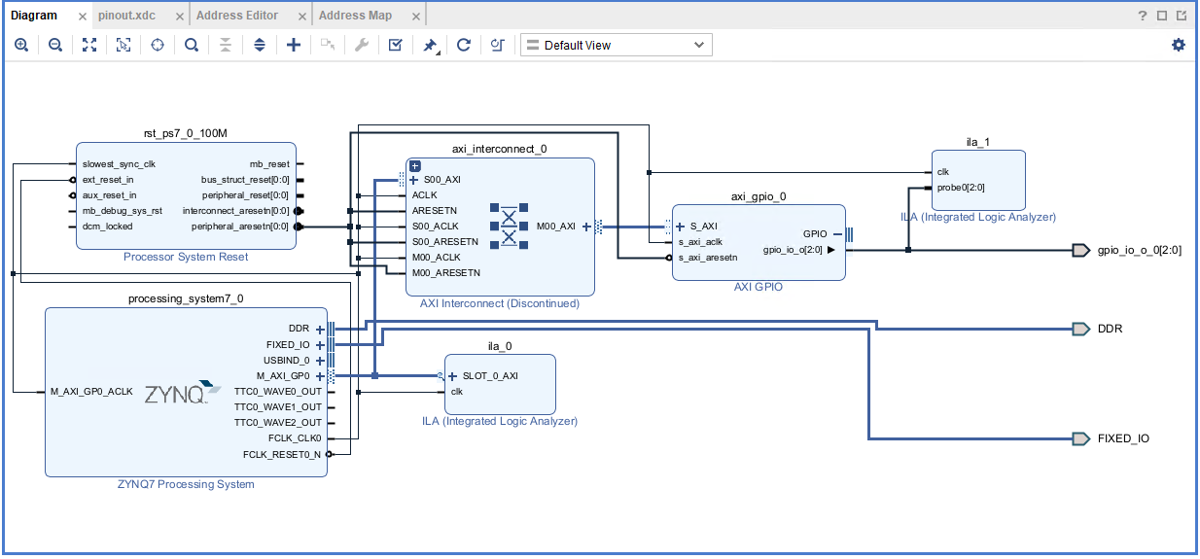Select the TTC0_WAVE0_OUT pin
The height and width of the screenshot is (559, 1200).
click(x=278, y=392)
